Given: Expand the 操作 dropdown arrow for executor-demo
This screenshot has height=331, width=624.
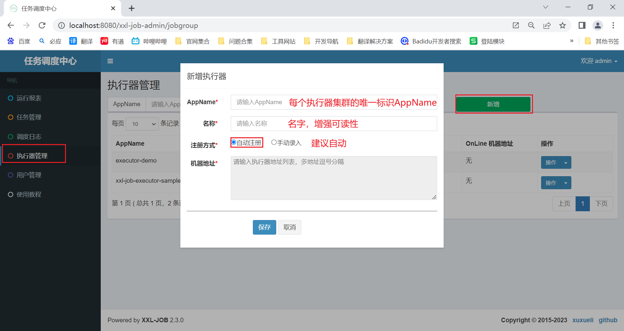Looking at the screenshot, I should (x=566, y=163).
